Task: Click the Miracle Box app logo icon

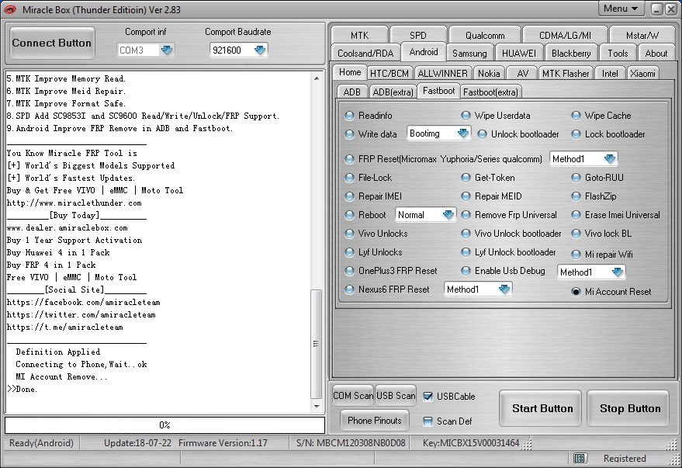Action: (x=9, y=9)
